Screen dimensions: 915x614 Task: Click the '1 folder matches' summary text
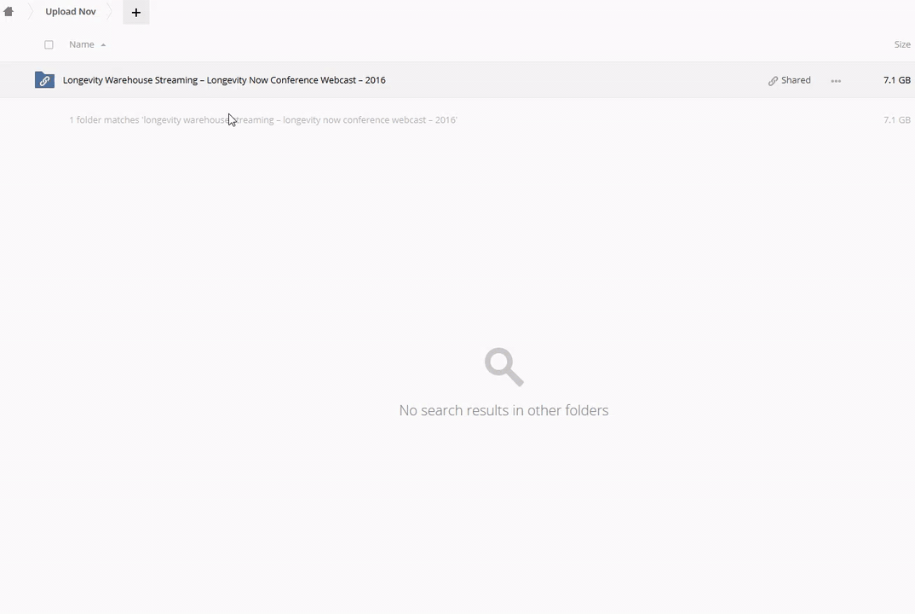[263, 119]
